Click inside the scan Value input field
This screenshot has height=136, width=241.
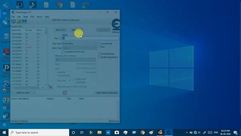click(90, 38)
